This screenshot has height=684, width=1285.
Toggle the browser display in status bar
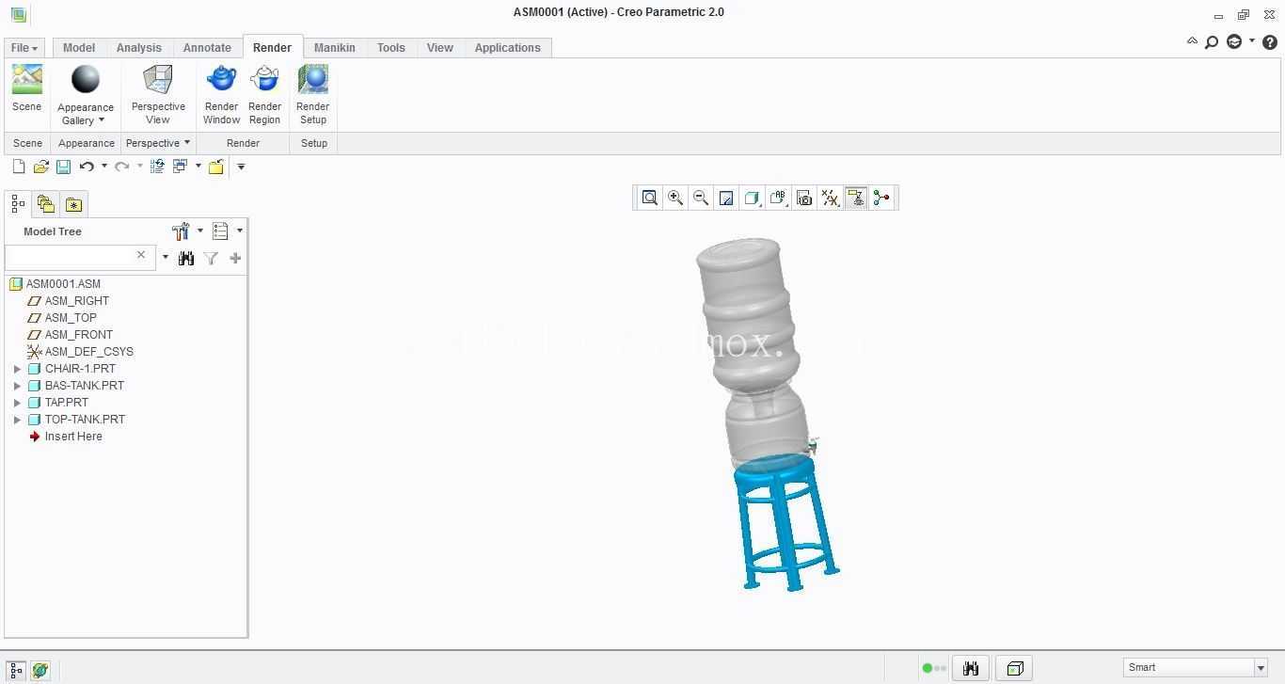coord(40,669)
